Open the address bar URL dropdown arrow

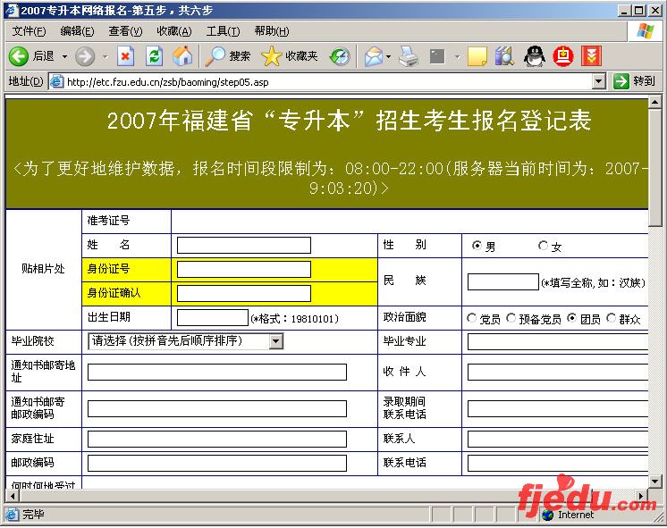pos(599,81)
